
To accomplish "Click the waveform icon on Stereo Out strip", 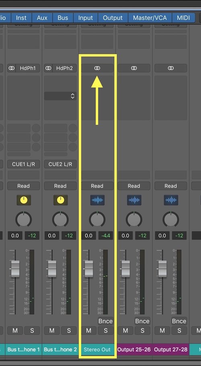I will pyautogui.click(x=97, y=200).
